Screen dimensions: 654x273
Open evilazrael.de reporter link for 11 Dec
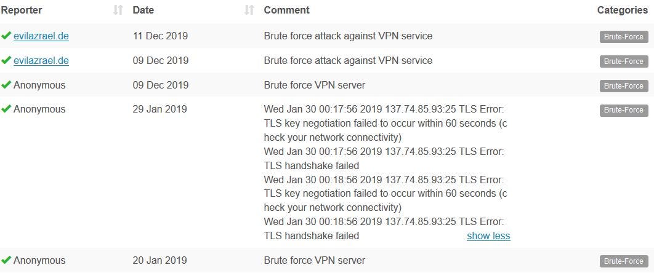point(41,36)
